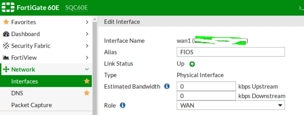Collapse the Network menu chevron

tap(87, 70)
